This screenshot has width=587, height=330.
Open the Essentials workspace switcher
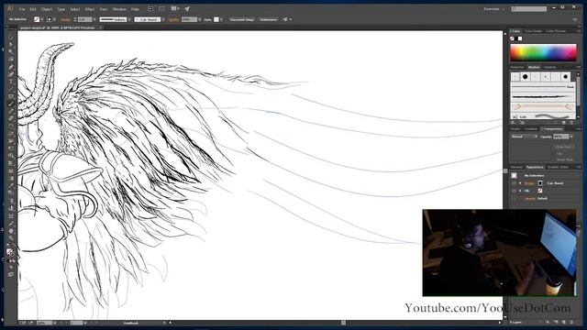click(x=493, y=9)
